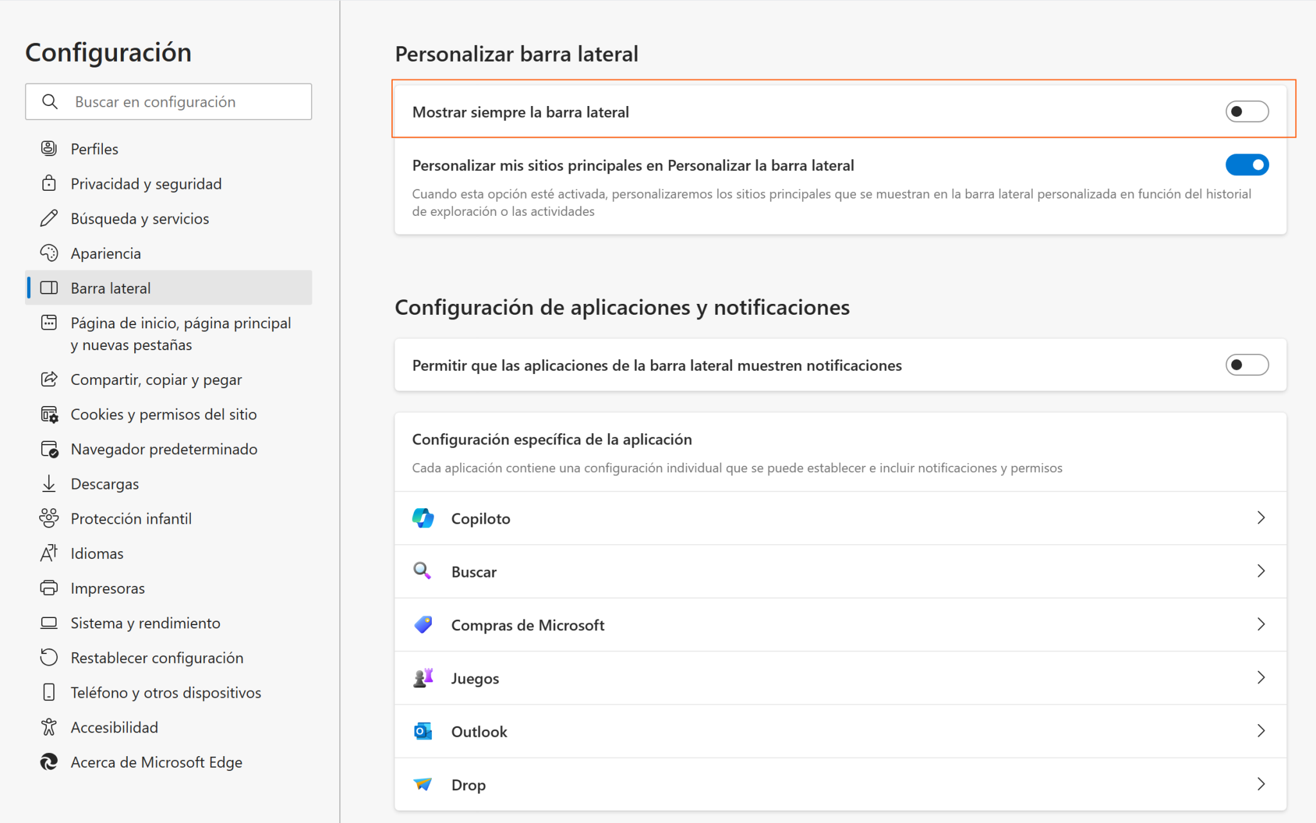
Task: Click Restablecer configuración option
Action: [157, 657]
